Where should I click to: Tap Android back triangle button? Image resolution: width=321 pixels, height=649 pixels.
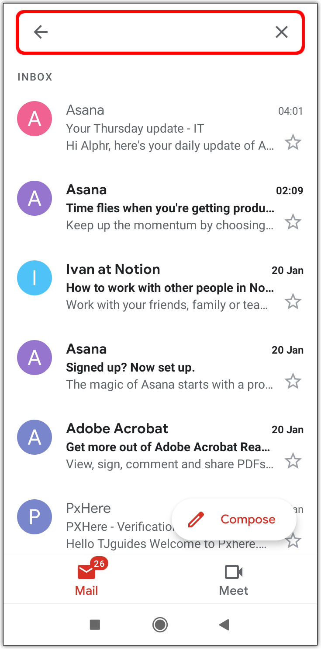tap(224, 624)
